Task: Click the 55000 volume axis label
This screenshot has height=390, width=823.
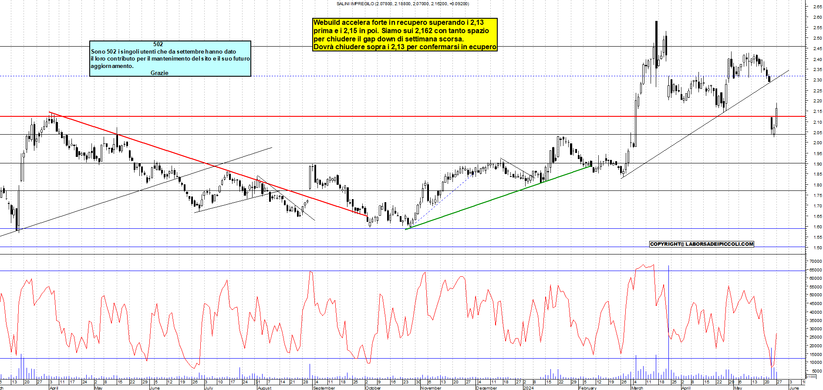Action: click(x=816, y=287)
